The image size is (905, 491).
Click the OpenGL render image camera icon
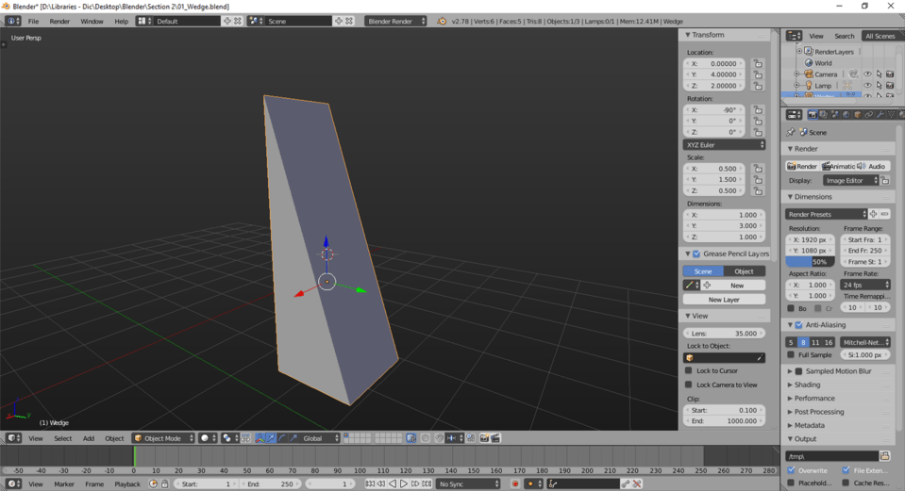[484, 438]
